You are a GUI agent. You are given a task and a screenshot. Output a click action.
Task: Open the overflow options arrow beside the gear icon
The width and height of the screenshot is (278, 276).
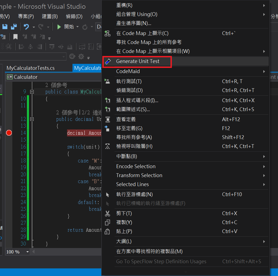coord(89,58)
